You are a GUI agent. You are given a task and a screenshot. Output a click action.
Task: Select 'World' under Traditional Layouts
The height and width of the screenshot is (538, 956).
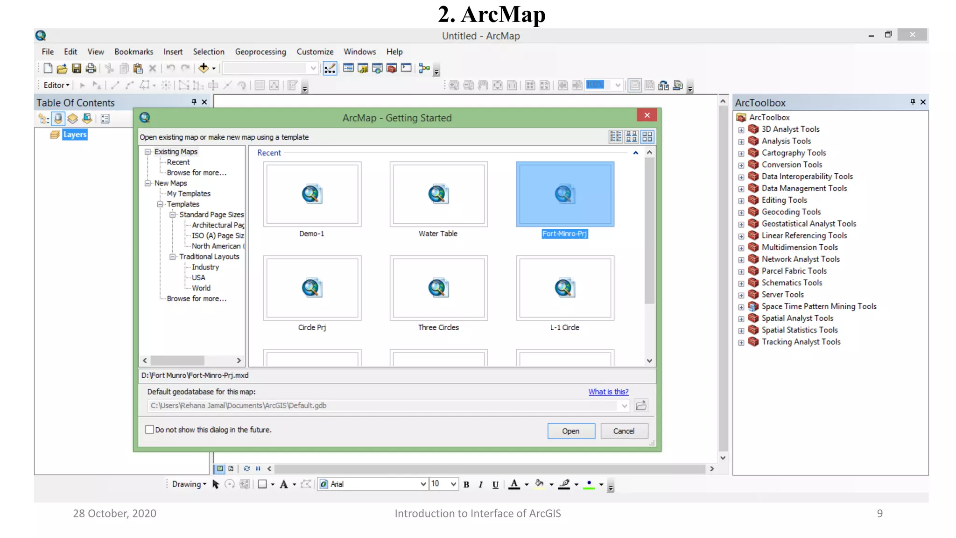point(201,288)
